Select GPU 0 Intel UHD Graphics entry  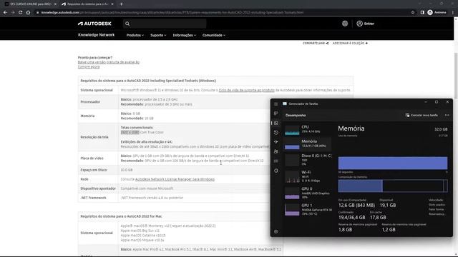[x=308, y=193]
